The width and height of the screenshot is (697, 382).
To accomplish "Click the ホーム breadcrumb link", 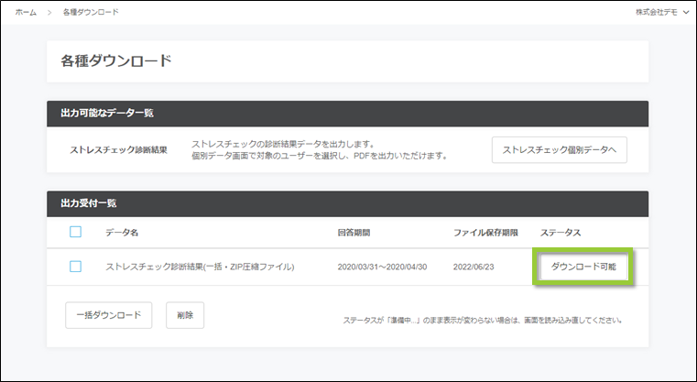I will [x=26, y=12].
